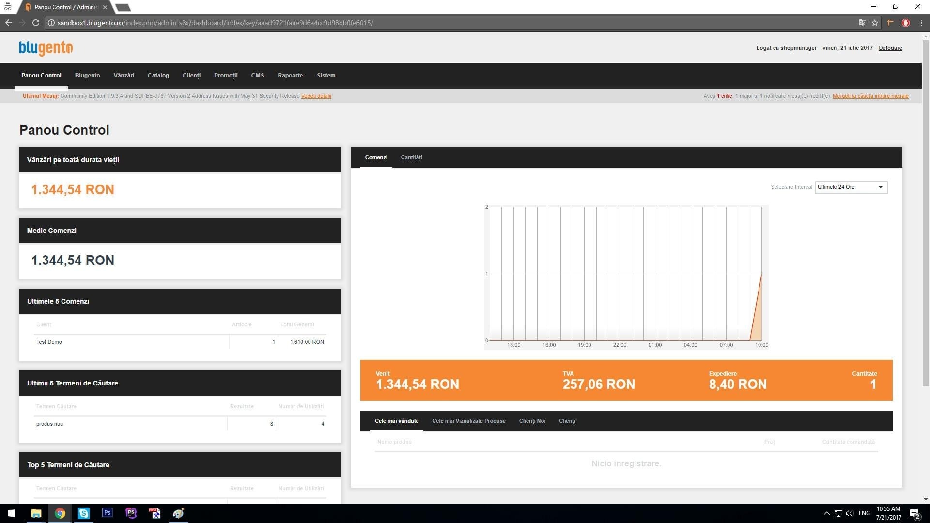
Task: Click Mergeți la căsuța intrare mesaje link
Action: point(870,96)
